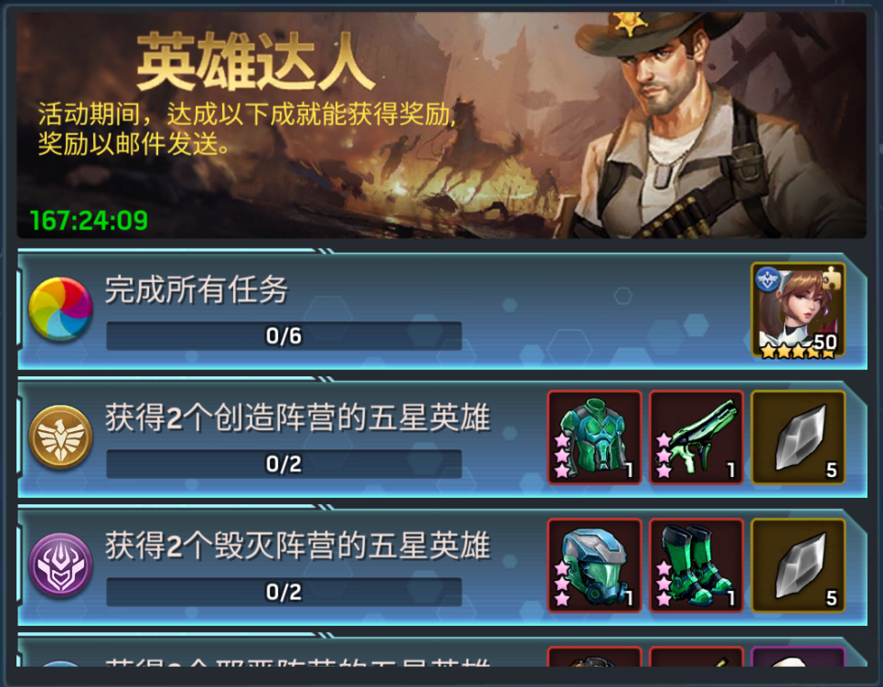883x687 pixels.
Task: Select the green helmet reward item
Action: click(595, 565)
